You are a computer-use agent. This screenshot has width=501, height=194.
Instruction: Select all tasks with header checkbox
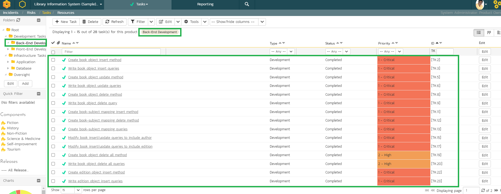[53, 52]
